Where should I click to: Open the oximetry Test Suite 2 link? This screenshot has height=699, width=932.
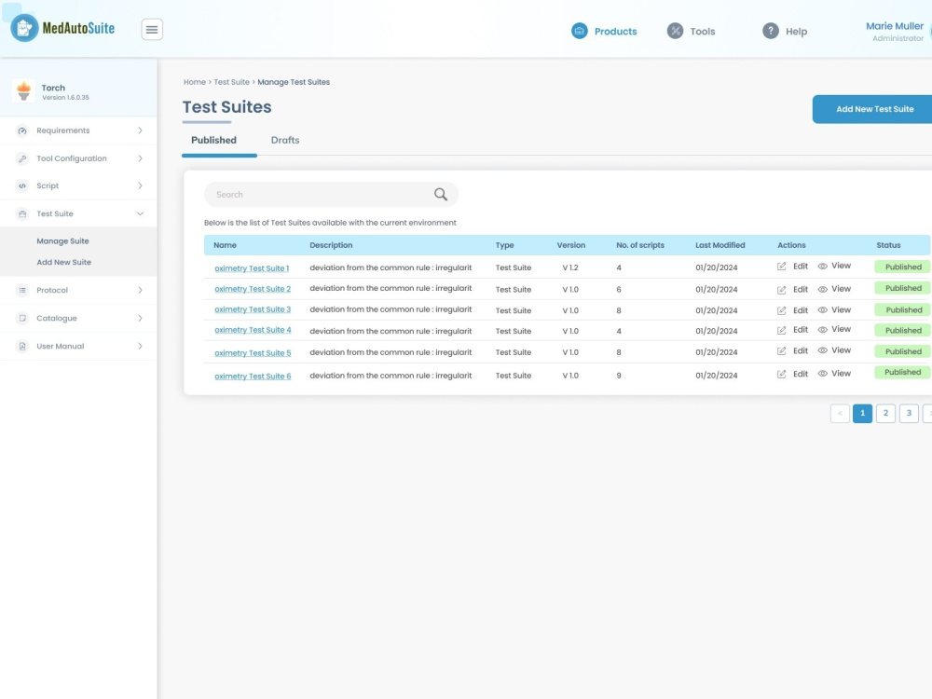click(x=253, y=289)
